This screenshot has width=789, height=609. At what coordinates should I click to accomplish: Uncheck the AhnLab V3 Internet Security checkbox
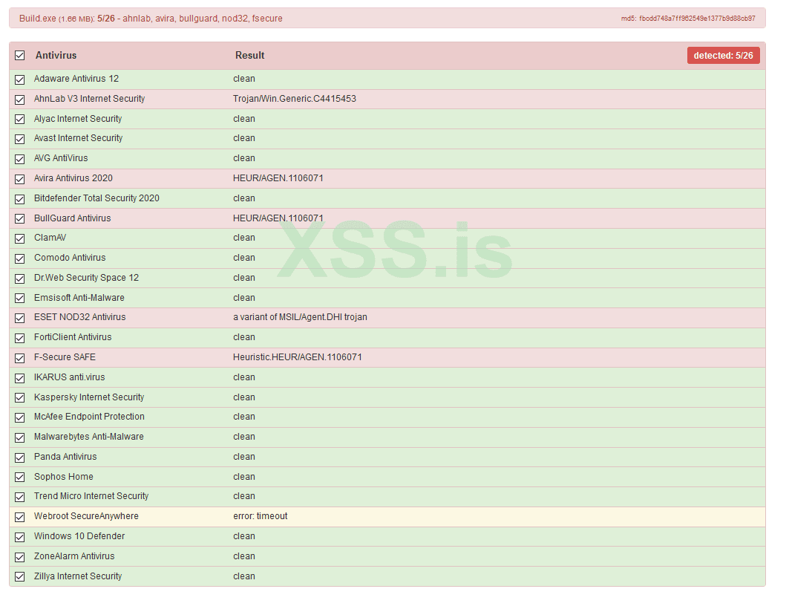click(20, 100)
